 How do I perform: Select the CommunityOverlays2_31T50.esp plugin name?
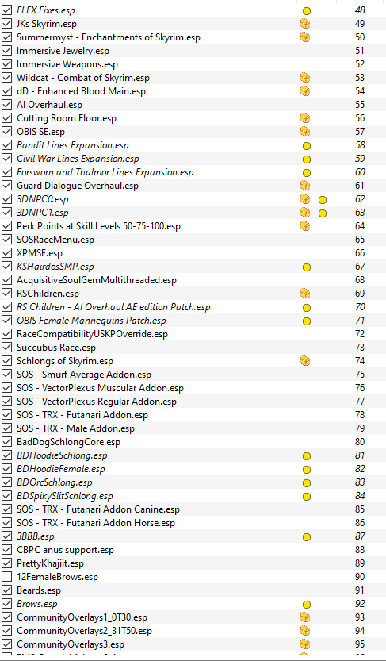coord(84,631)
